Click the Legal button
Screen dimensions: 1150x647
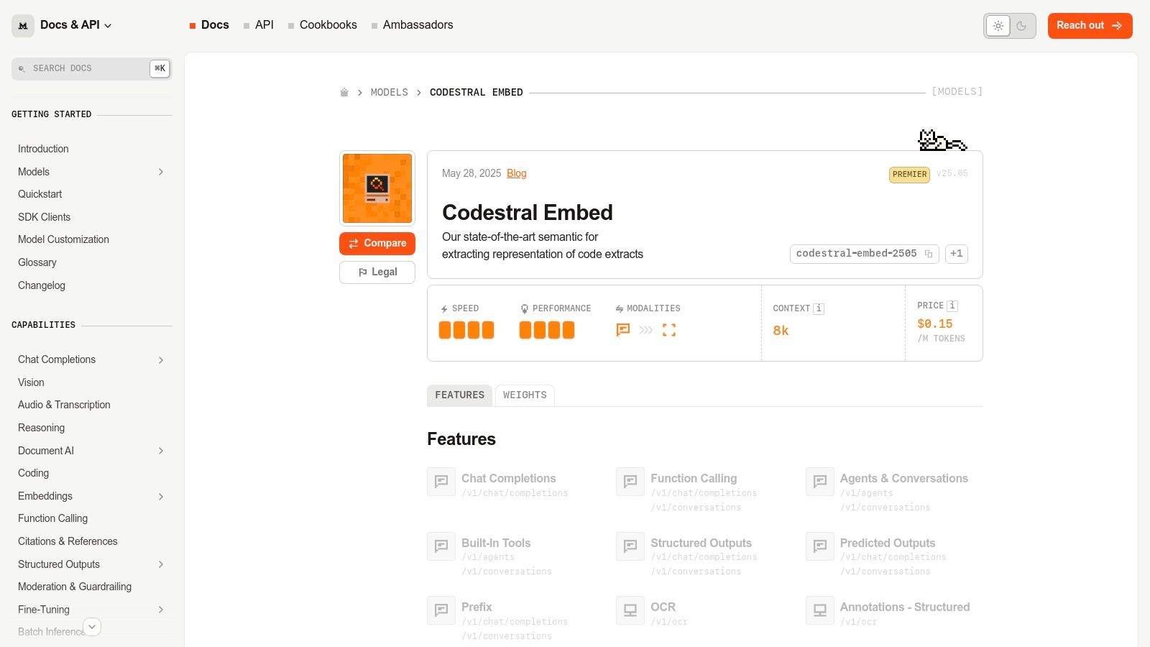pos(377,272)
